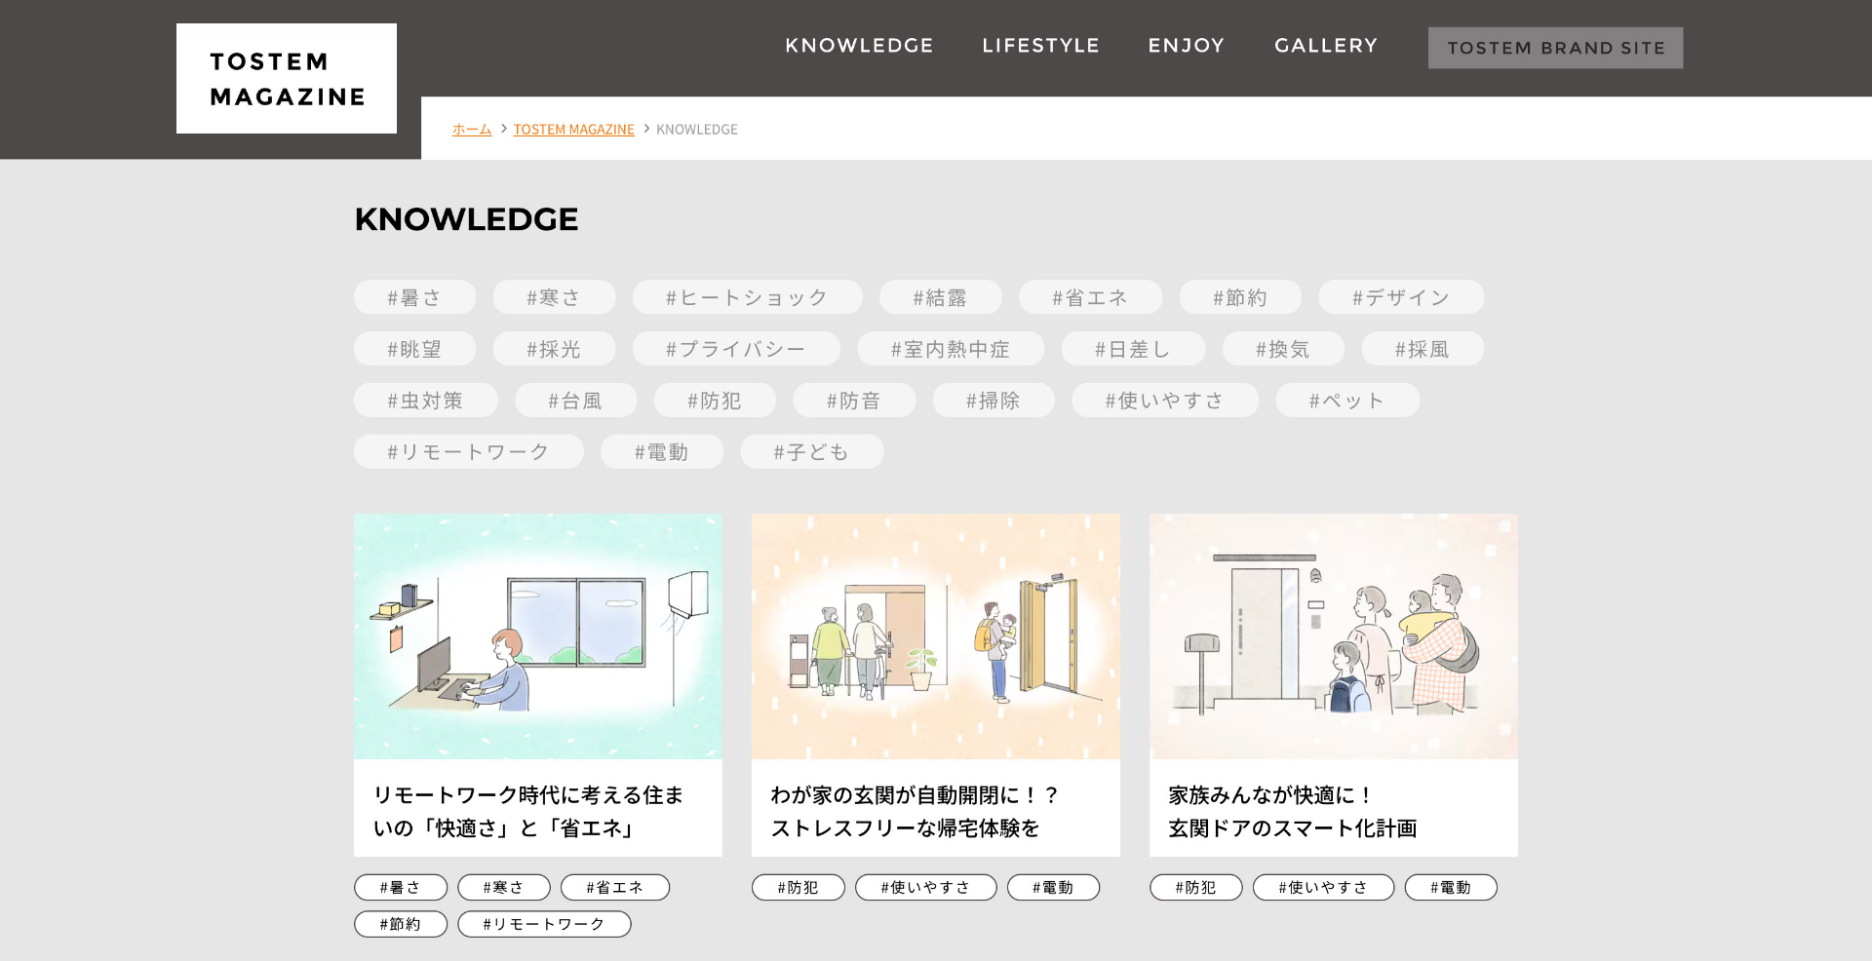Click the ホーム breadcrumb link
This screenshot has height=961, width=1872.
(472, 130)
